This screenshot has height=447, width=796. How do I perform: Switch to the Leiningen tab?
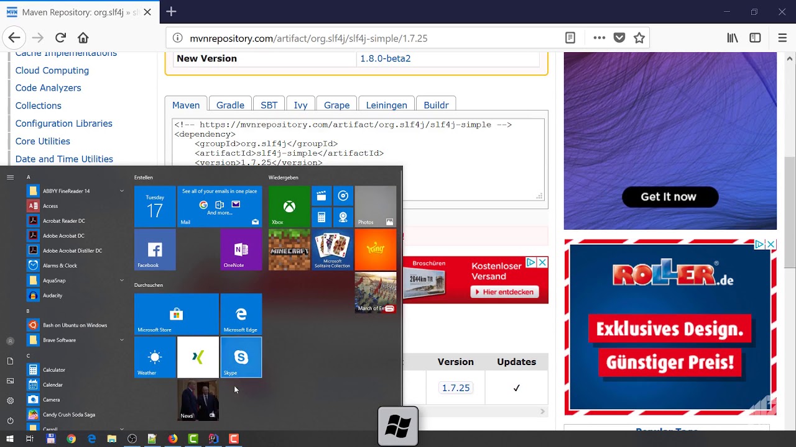(387, 105)
